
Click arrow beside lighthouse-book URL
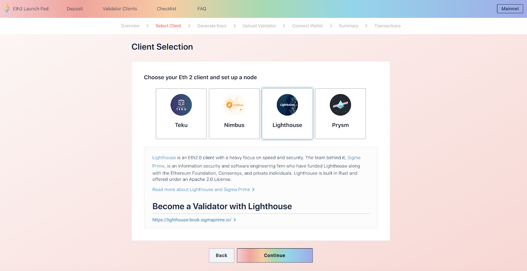(x=235, y=220)
